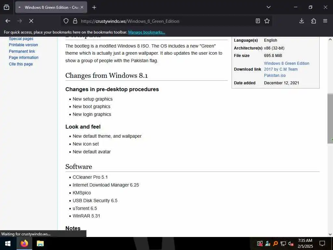The image size is (333, 250).
Task: View site security padlock info
Action: [75, 21]
